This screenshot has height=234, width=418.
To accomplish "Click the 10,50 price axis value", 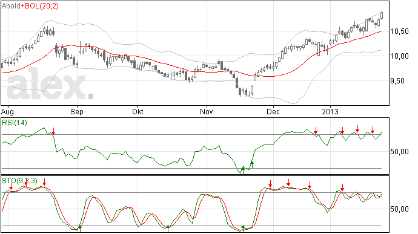I will coord(399,31).
